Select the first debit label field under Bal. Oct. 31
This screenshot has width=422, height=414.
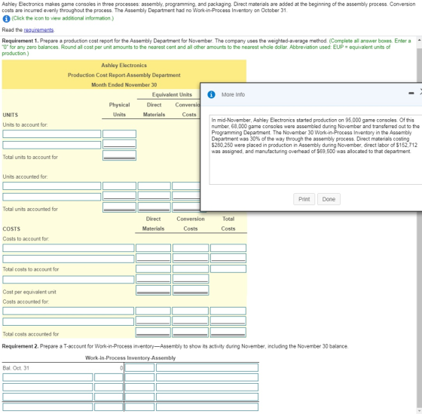[x=47, y=377]
